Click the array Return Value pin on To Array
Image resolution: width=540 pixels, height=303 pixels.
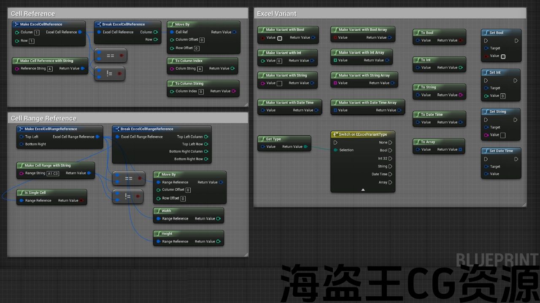pyautogui.click(x=460, y=149)
